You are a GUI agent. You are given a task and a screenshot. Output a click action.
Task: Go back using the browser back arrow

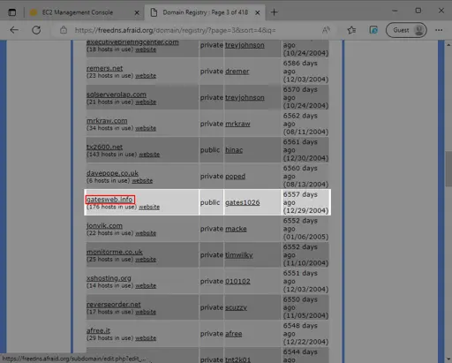14,30
